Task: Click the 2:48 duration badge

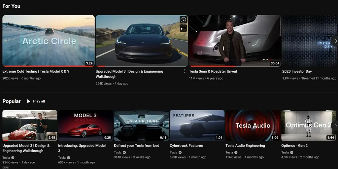Action: pos(52,138)
